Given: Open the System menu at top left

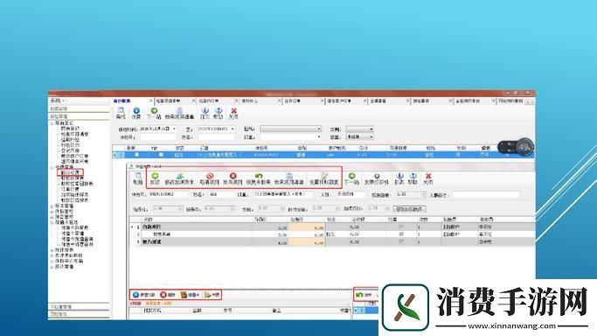Looking at the screenshot, I should pyautogui.click(x=57, y=101).
